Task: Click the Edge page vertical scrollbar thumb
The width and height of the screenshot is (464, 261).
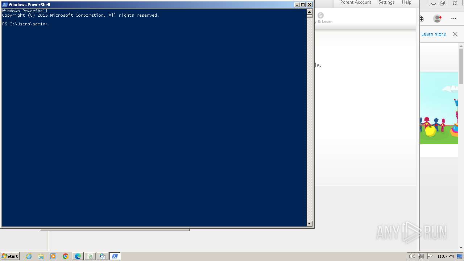Action: click(x=461, y=66)
